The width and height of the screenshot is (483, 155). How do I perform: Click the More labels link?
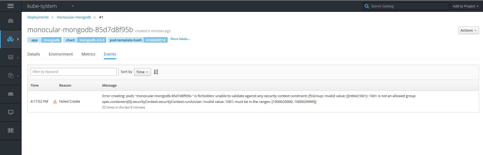180,39
